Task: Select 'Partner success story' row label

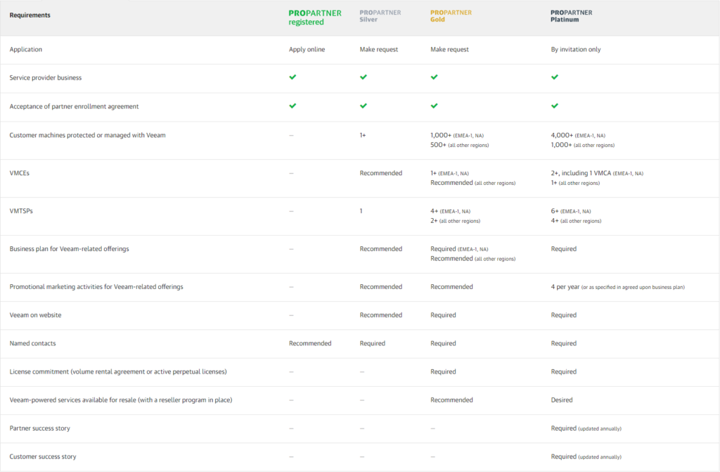Action: (x=40, y=428)
